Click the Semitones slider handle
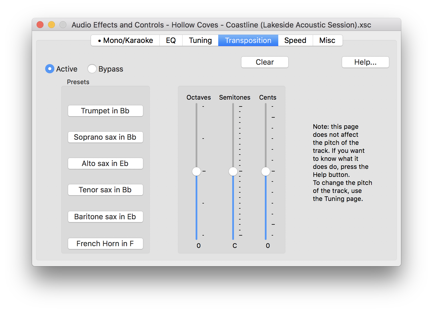The image size is (433, 312). tap(233, 171)
